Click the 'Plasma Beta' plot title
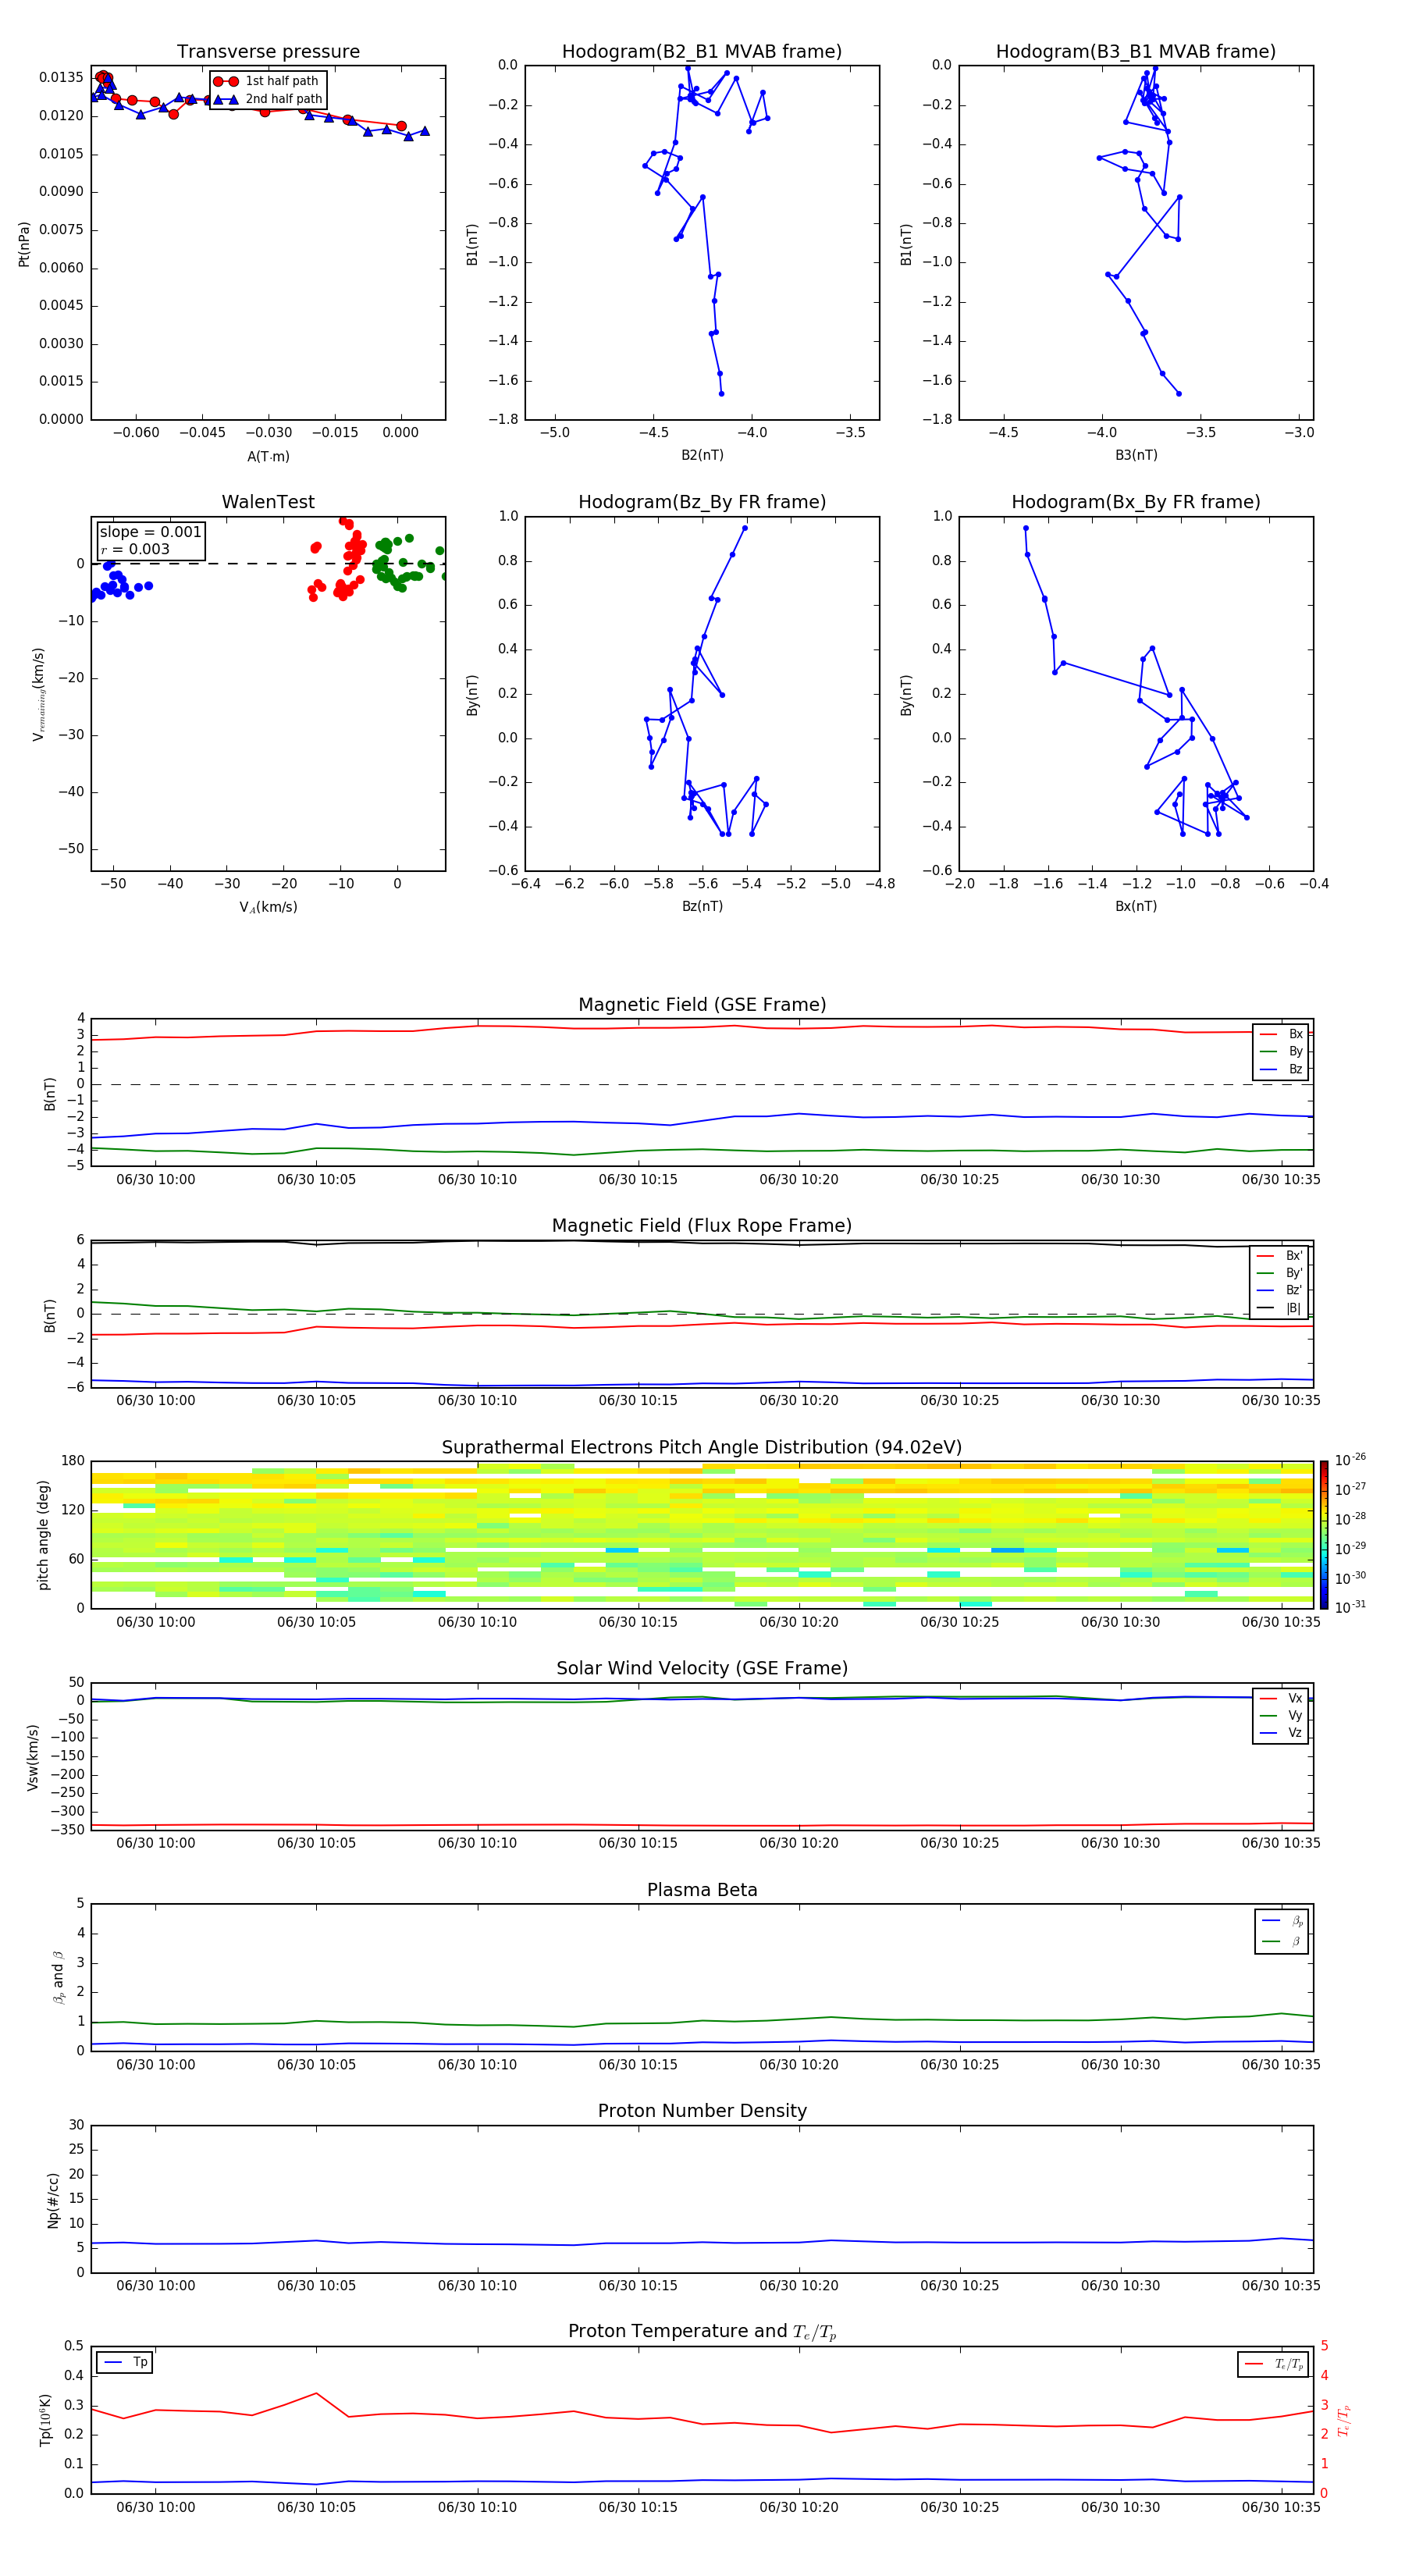The height and width of the screenshot is (2576, 1405). [x=702, y=1890]
